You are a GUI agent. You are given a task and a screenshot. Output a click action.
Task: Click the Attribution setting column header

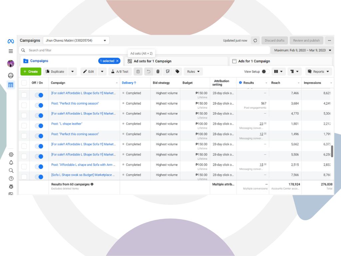221,83
